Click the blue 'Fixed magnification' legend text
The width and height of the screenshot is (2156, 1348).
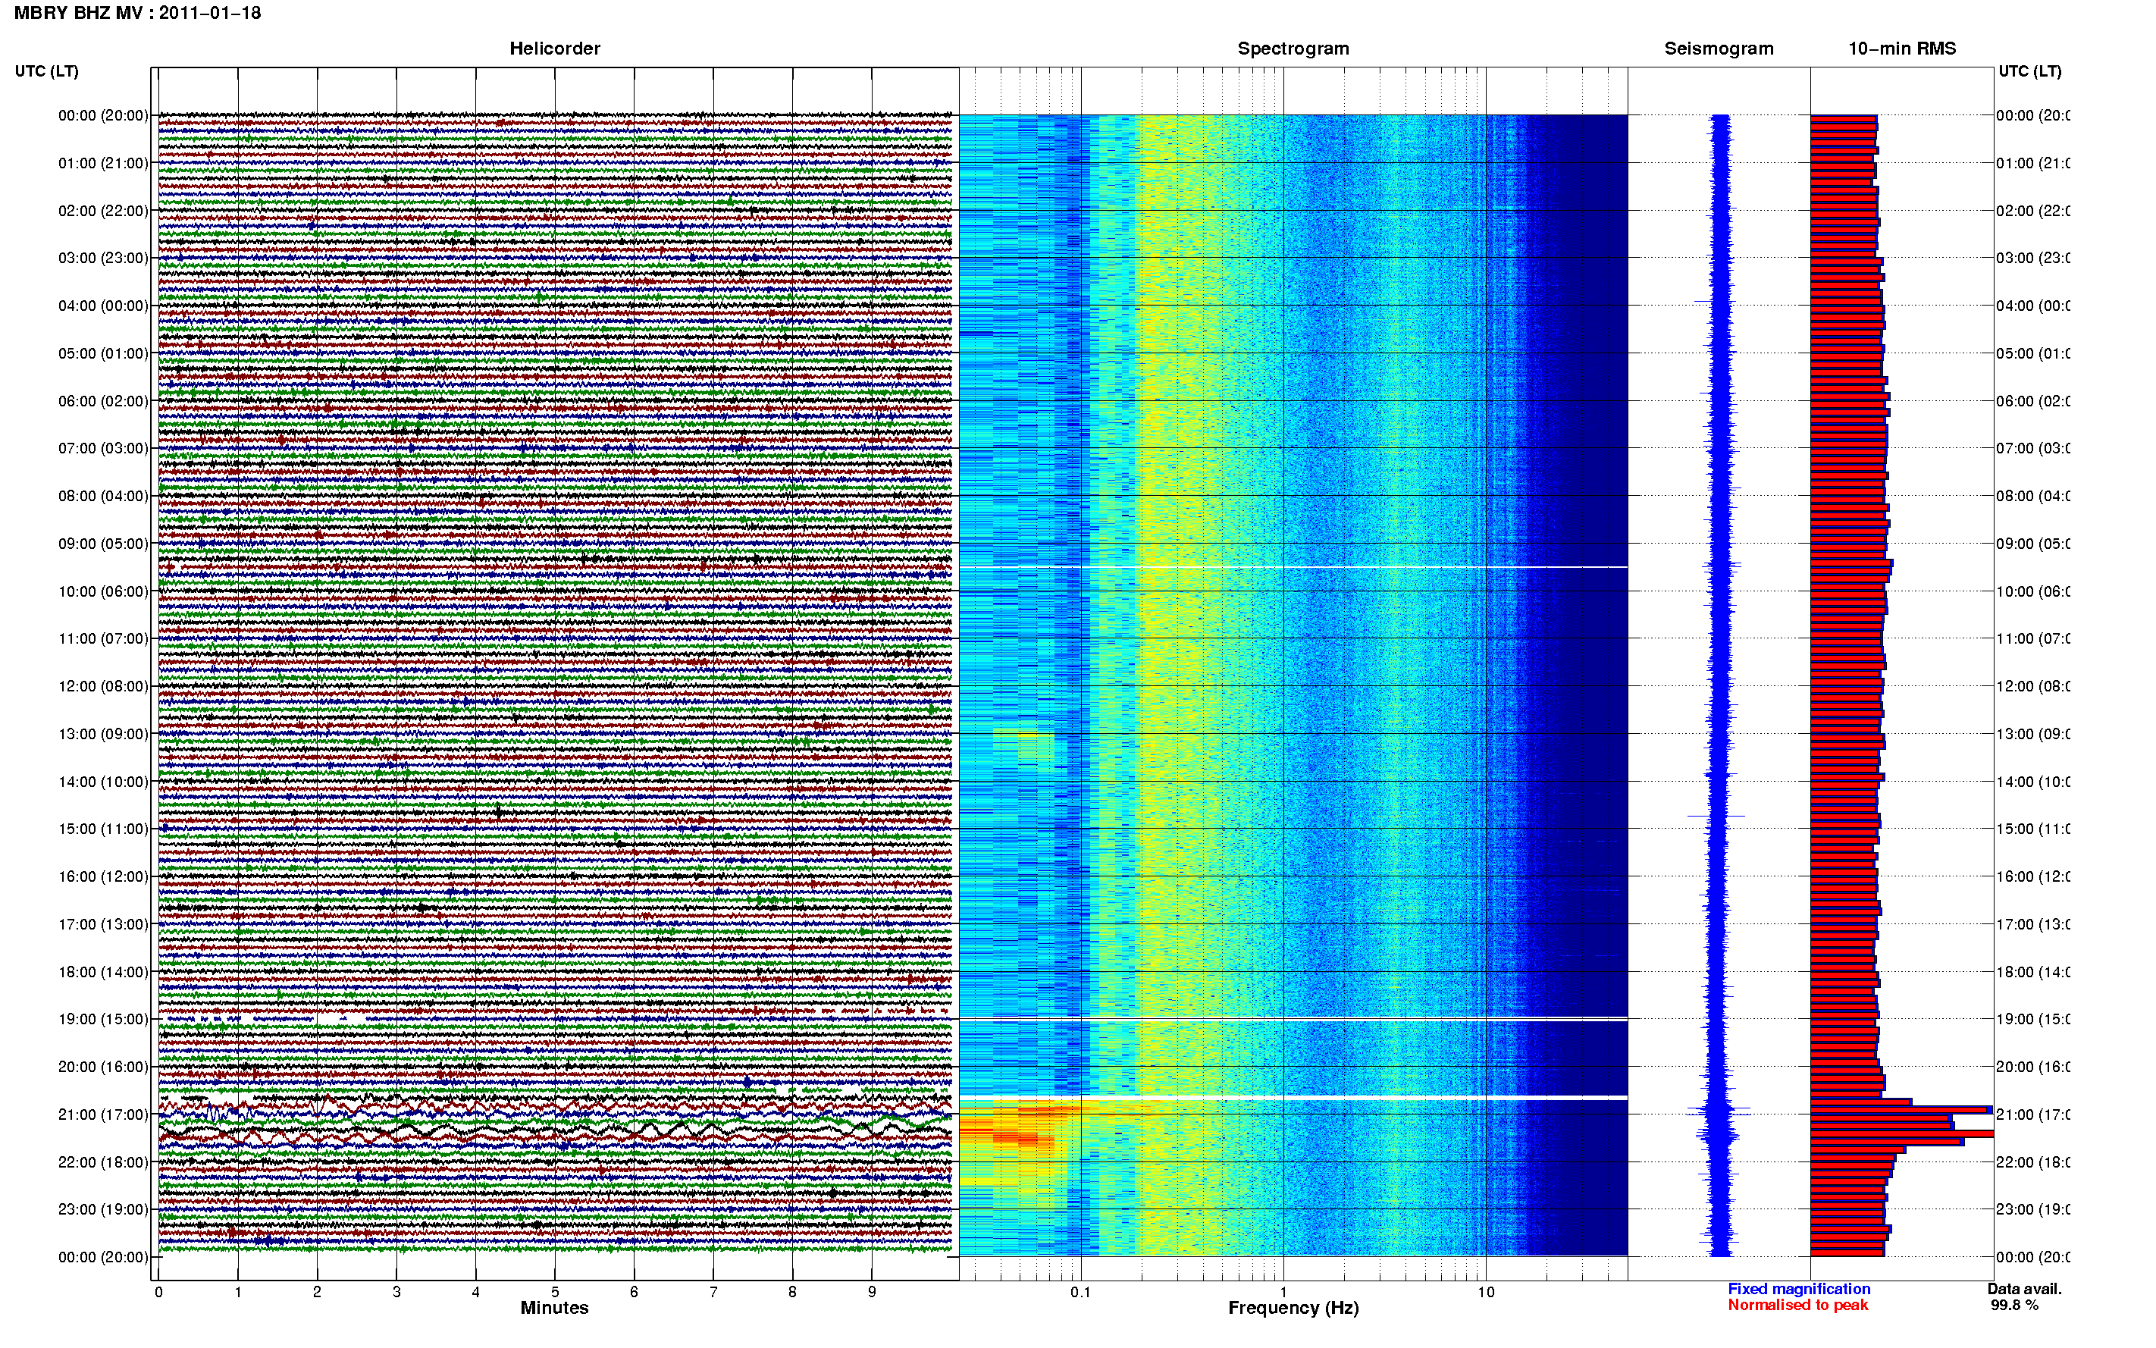click(1799, 1289)
